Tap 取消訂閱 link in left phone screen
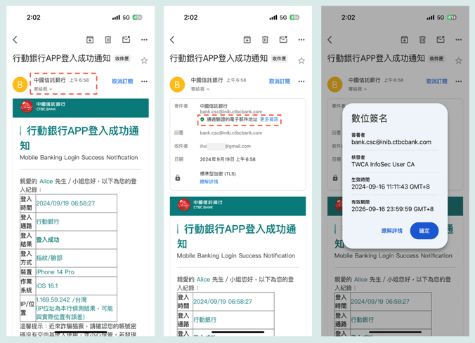The width and height of the screenshot is (475, 343). 122,81
